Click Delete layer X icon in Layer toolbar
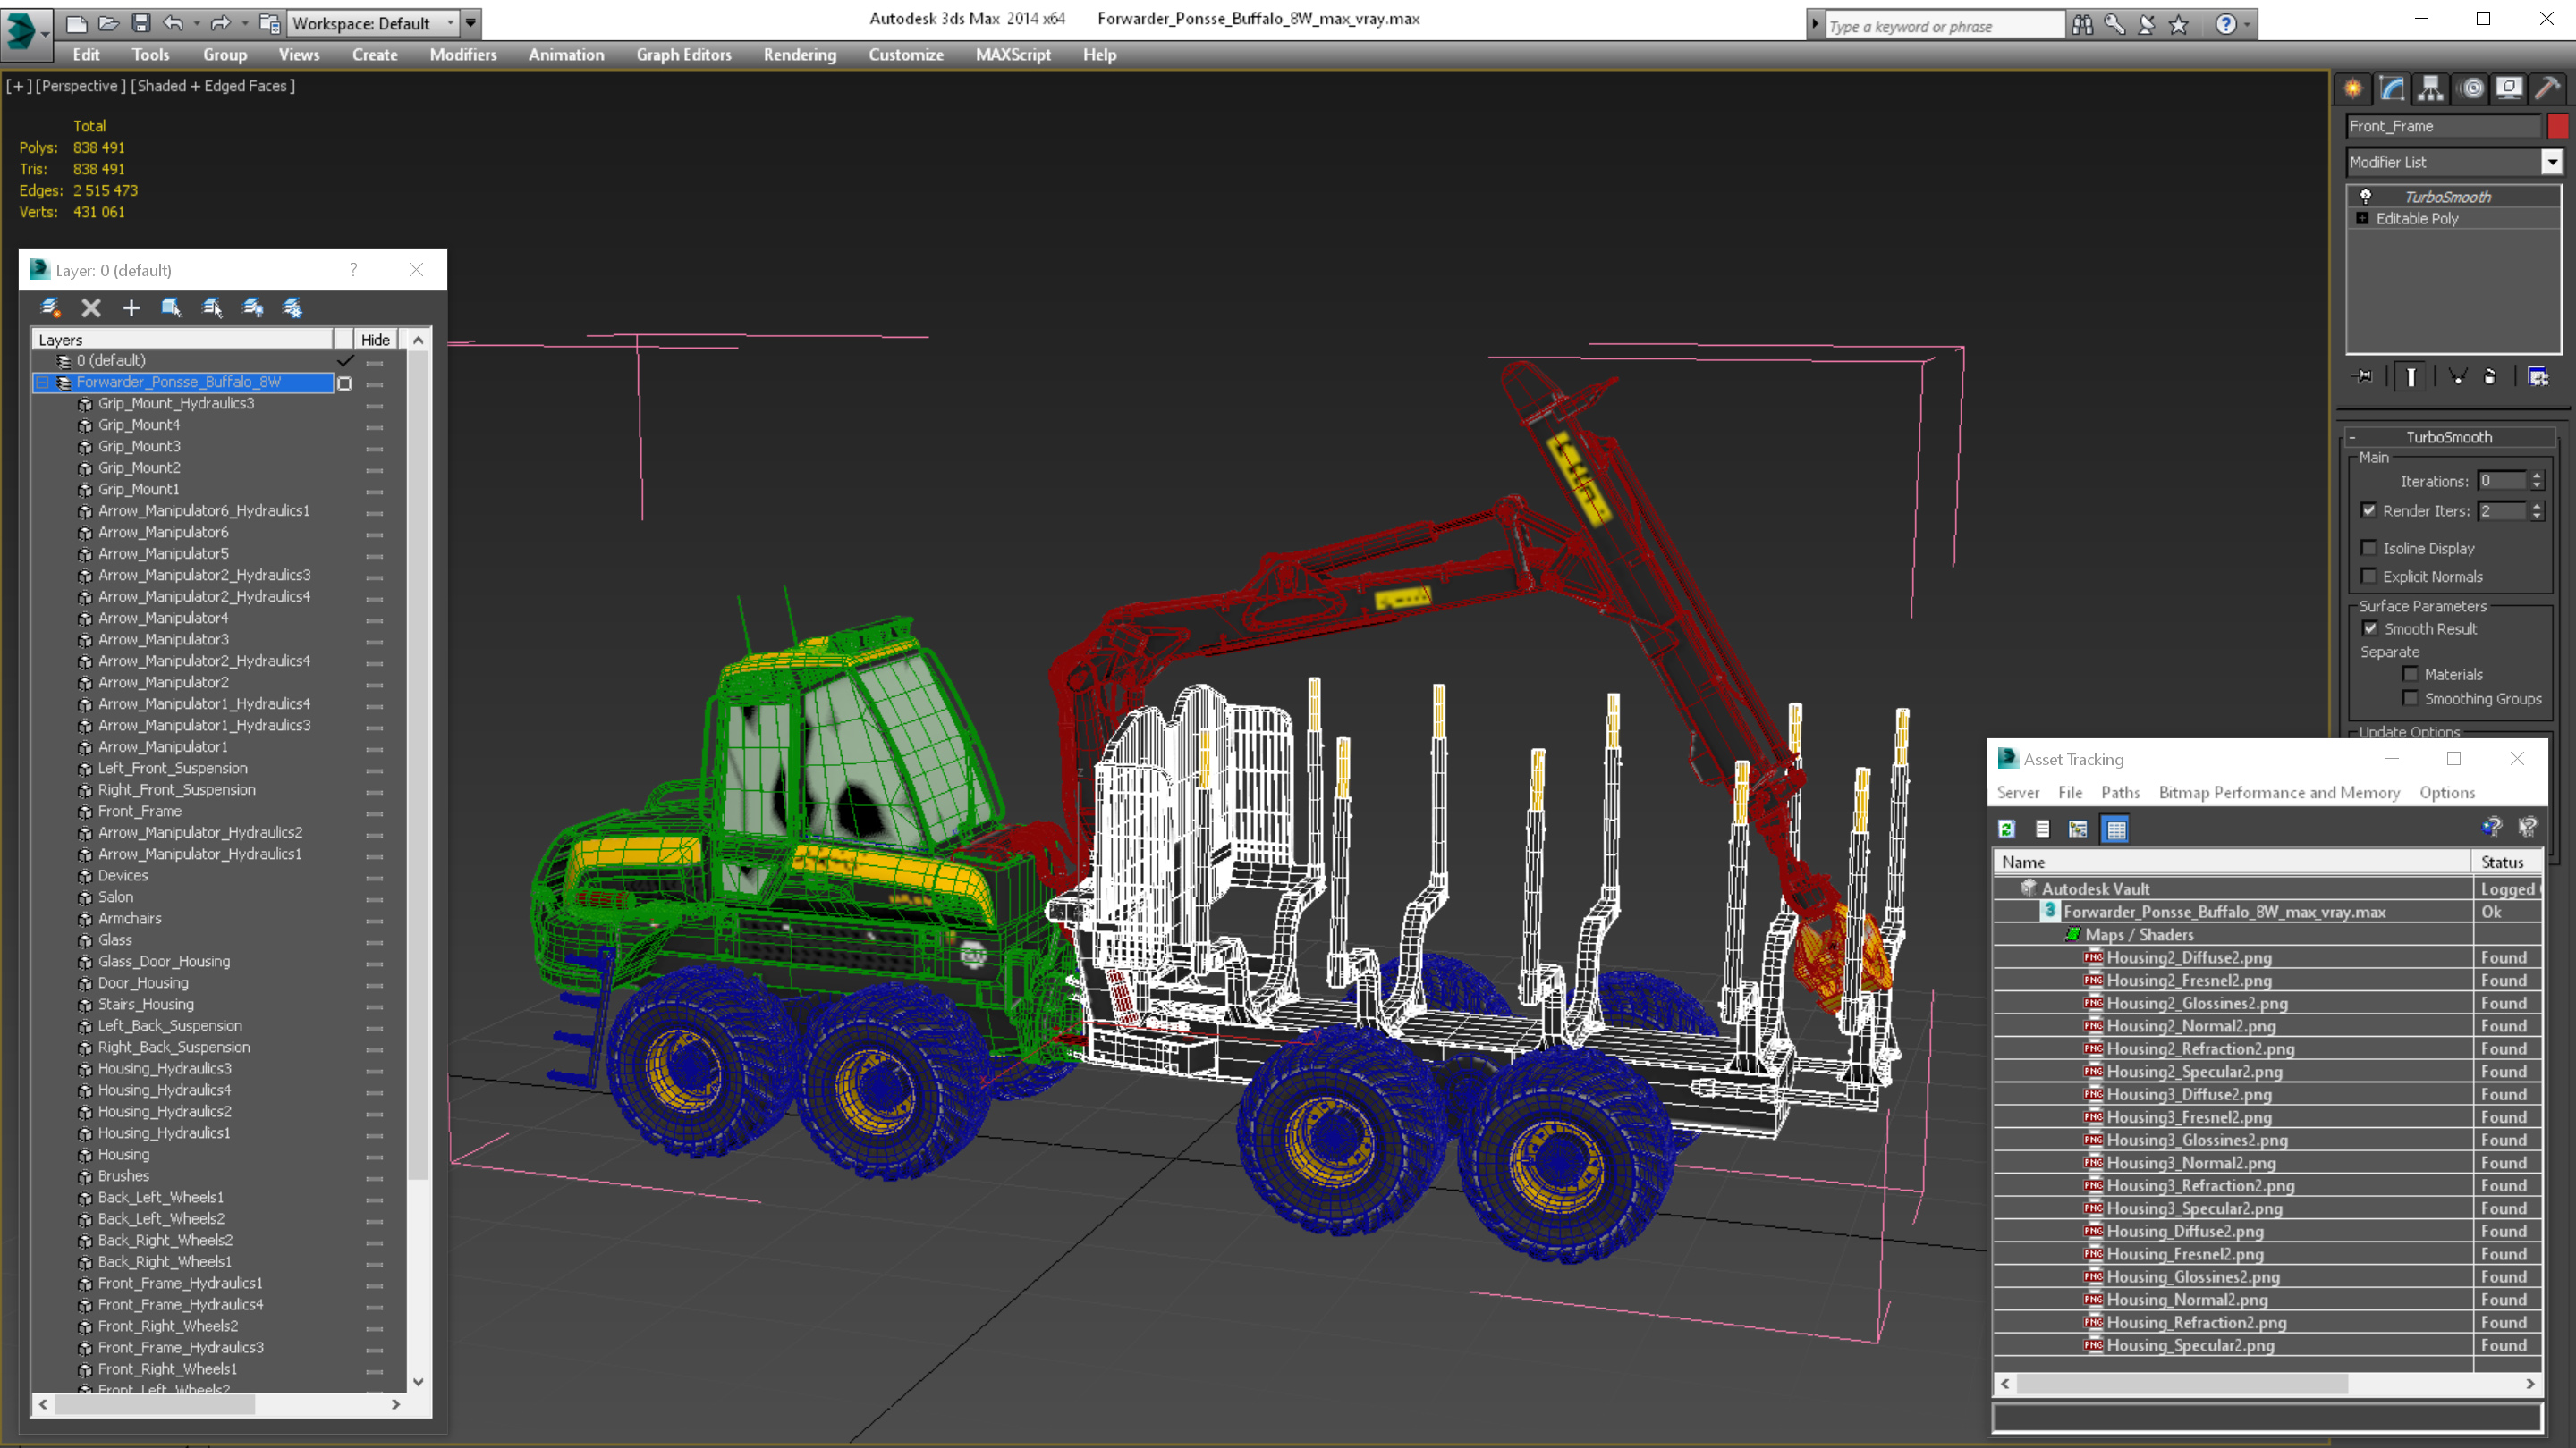2576x1448 pixels. coord(91,307)
